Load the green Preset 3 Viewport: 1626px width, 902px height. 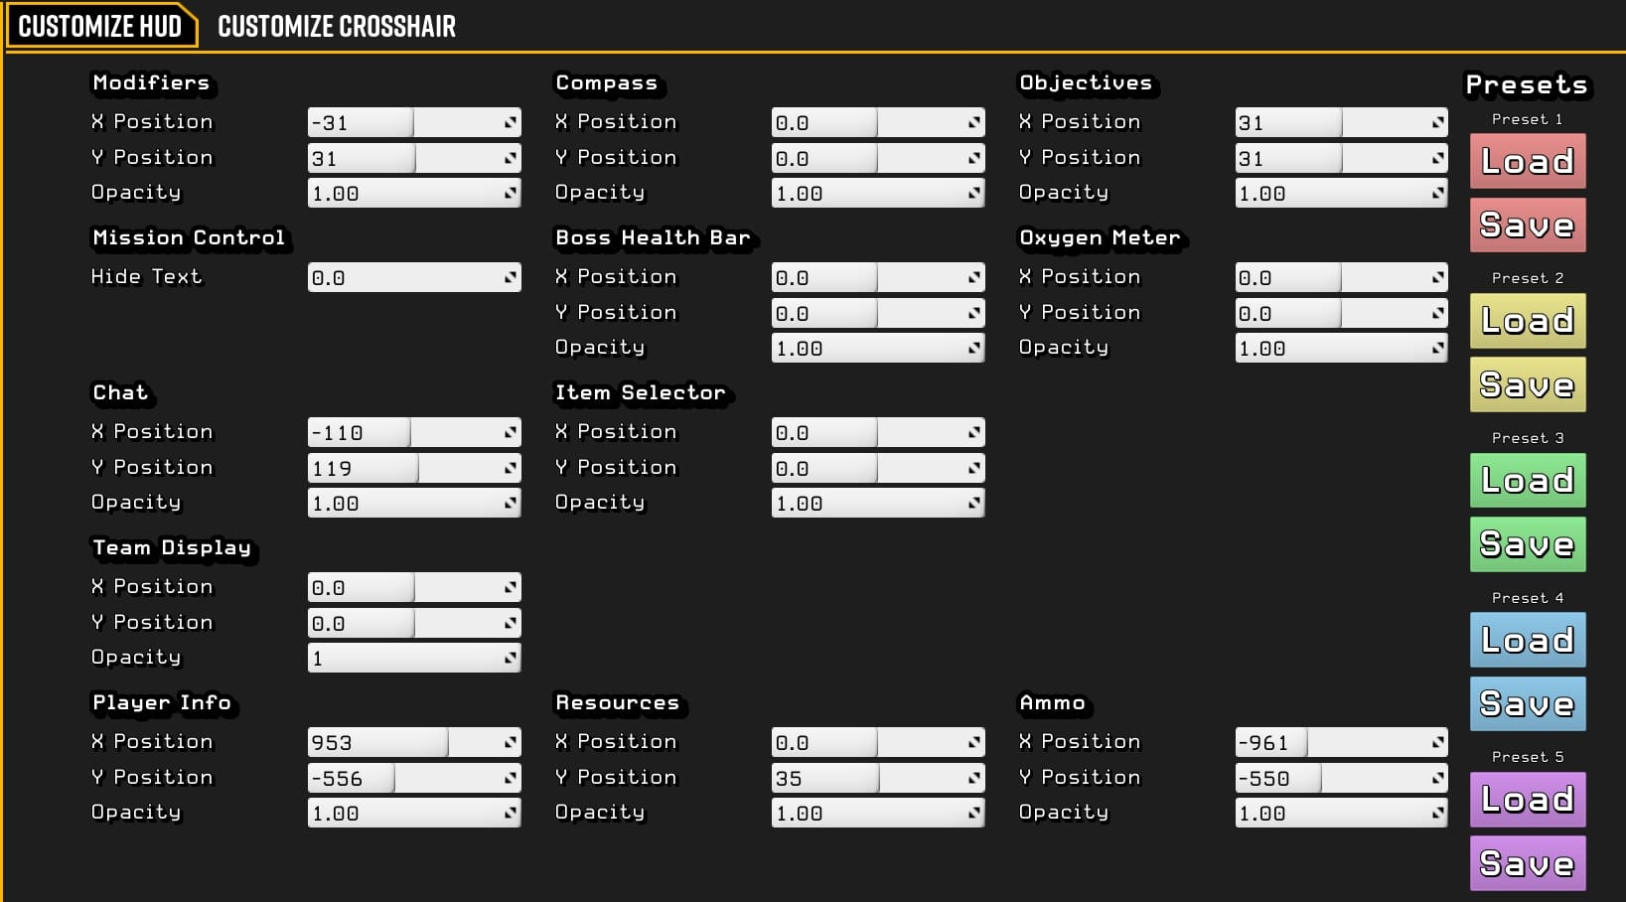[1528, 480]
